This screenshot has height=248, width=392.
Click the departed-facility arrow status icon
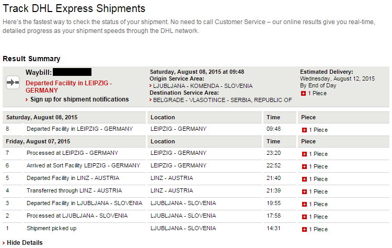coord(13,82)
